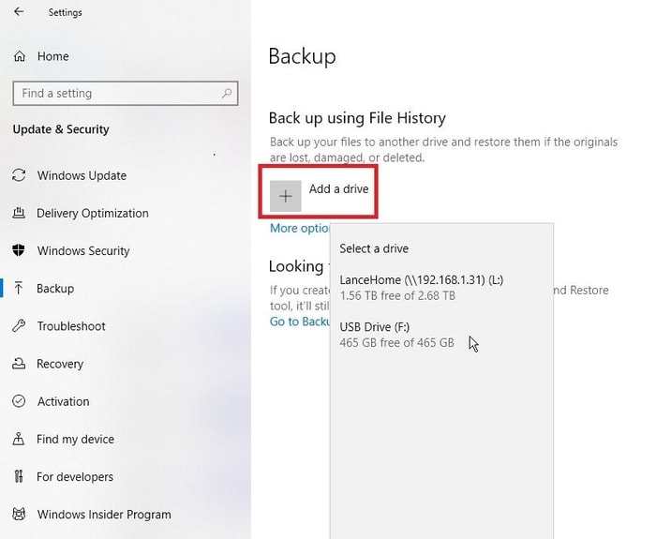The image size is (656, 539).
Task: Click the Troubleshoot wrench icon
Action: tap(19, 326)
